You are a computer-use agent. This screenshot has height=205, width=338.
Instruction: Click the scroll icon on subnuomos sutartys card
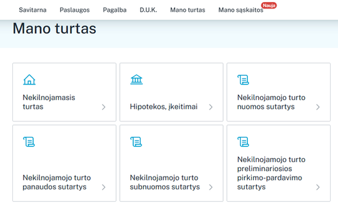(x=136, y=141)
